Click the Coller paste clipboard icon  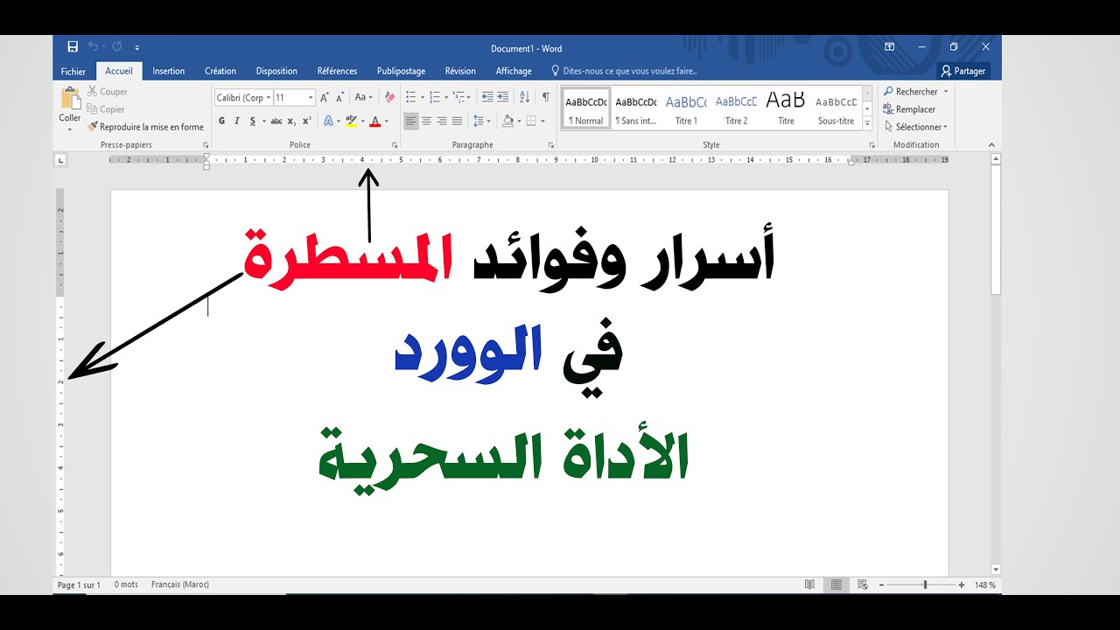(x=70, y=98)
